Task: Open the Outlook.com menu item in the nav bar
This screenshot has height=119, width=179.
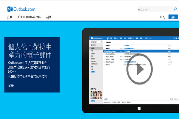Action: pos(29,17)
